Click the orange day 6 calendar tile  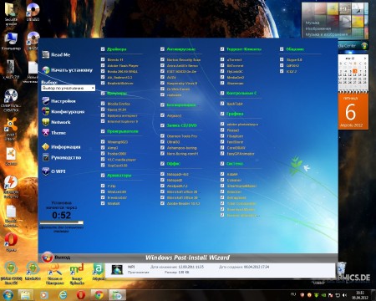tap(353, 111)
